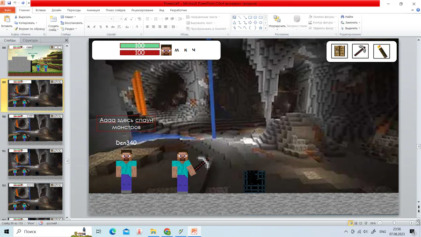This screenshot has height=237, width=421.
Task: Switch to Рецензирование ribbon tab
Action: [142, 10]
